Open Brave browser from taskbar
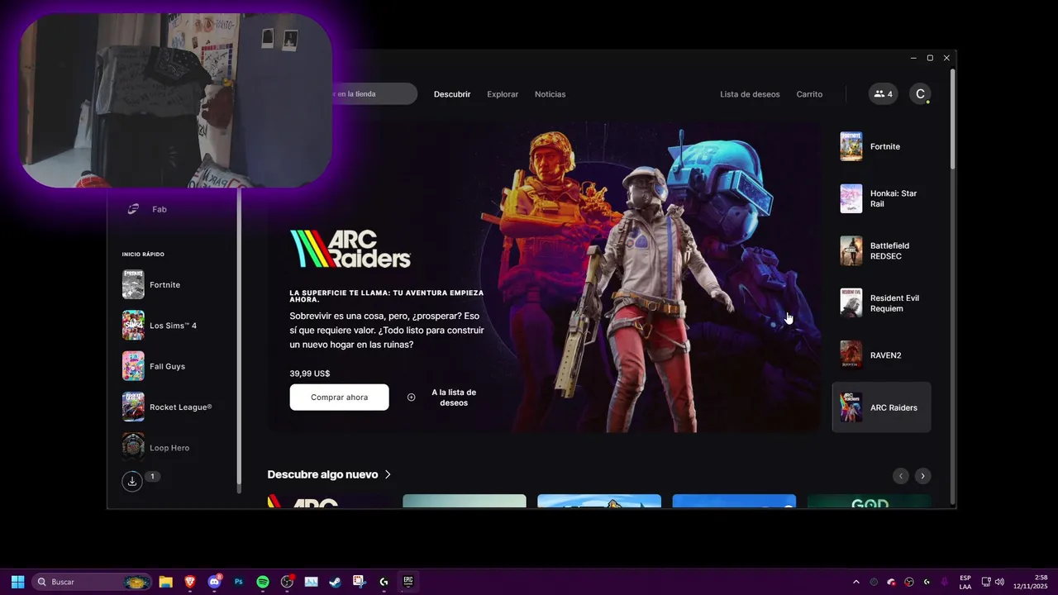Viewport: 1058px width, 595px height. [190, 582]
